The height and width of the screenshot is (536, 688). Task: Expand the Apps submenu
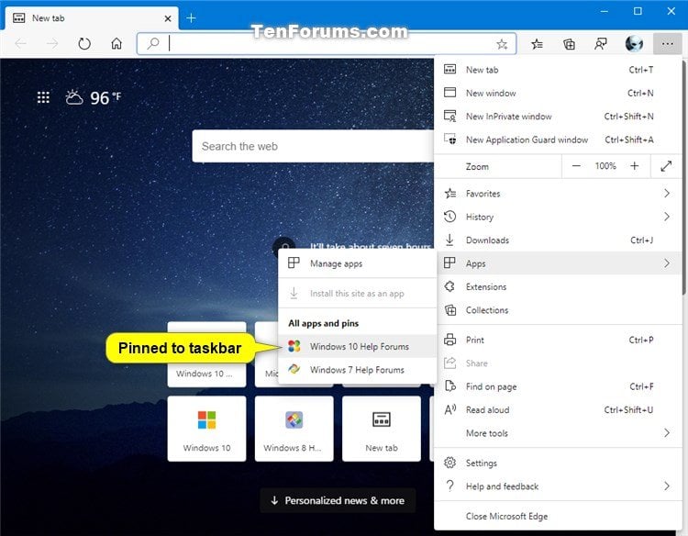[x=557, y=262]
